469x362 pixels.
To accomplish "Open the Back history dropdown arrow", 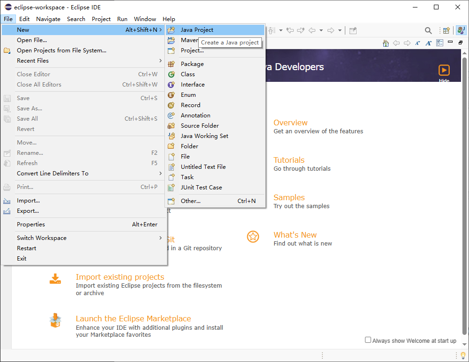I will [321, 30].
